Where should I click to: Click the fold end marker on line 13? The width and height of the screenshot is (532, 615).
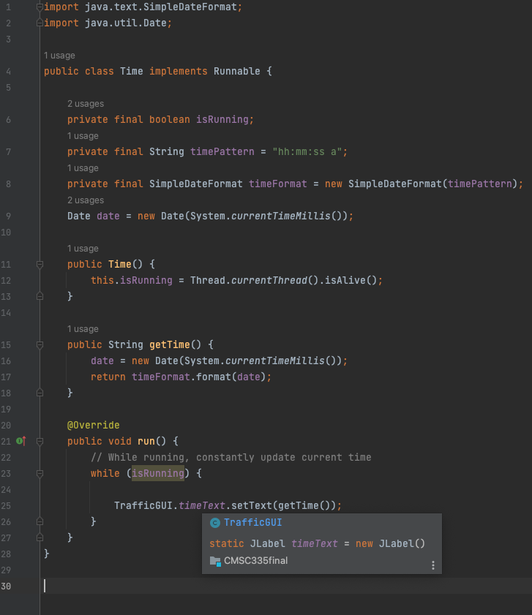(x=40, y=296)
